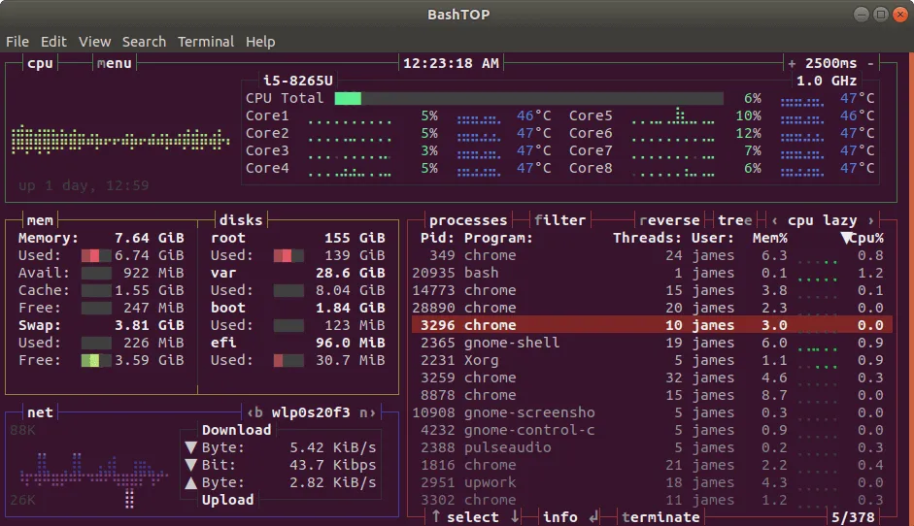Open the File menu
914x526 pixels.
click(17, 42)
